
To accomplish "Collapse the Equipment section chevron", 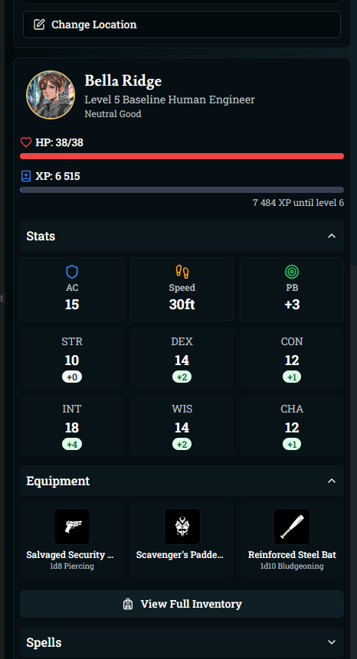I will 332,481.
